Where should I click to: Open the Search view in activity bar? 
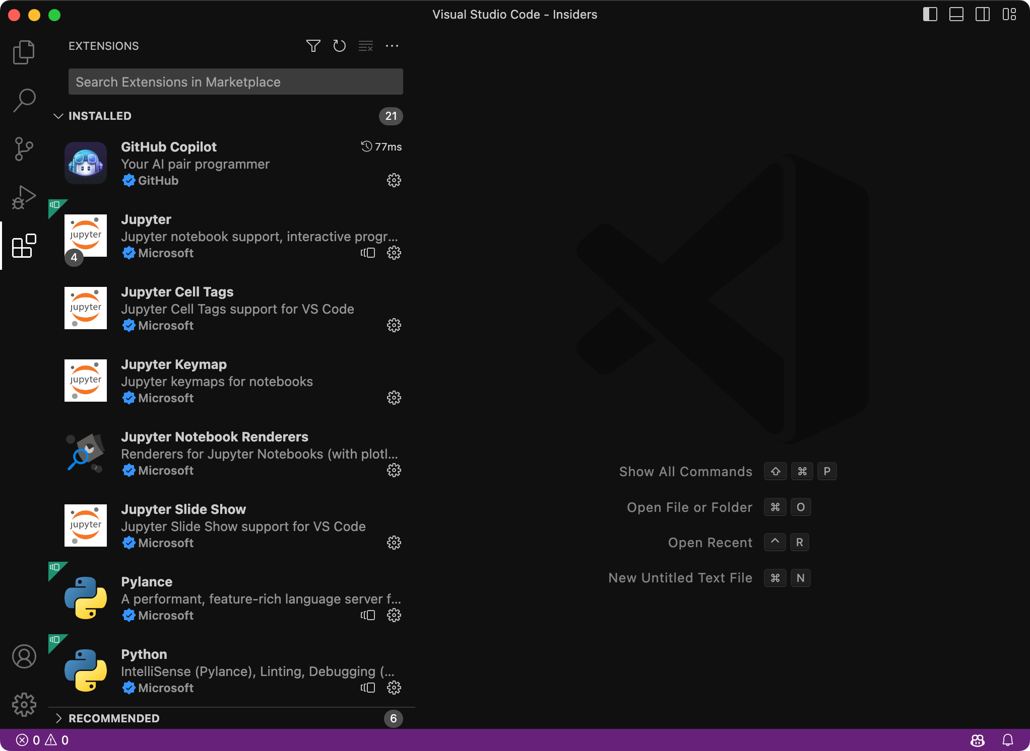24,101
